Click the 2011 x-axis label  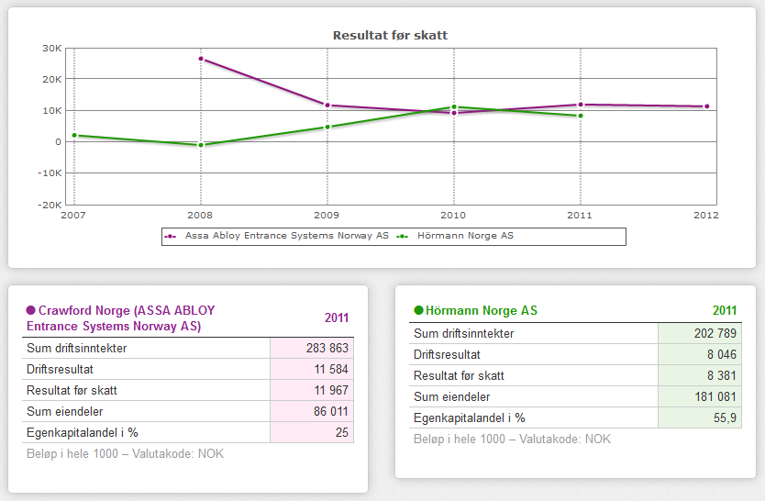pos(580,215)
